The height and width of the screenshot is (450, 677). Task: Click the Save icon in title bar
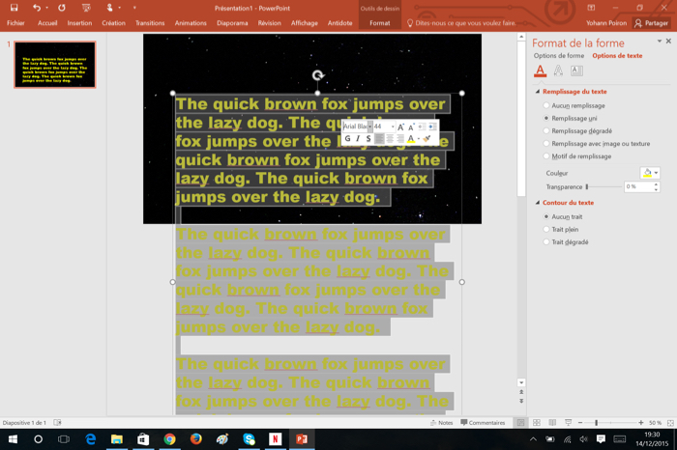(x=14, y=8)
